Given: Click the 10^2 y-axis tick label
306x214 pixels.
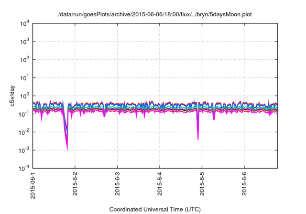Looking at the screenshot, I should 24,60.
